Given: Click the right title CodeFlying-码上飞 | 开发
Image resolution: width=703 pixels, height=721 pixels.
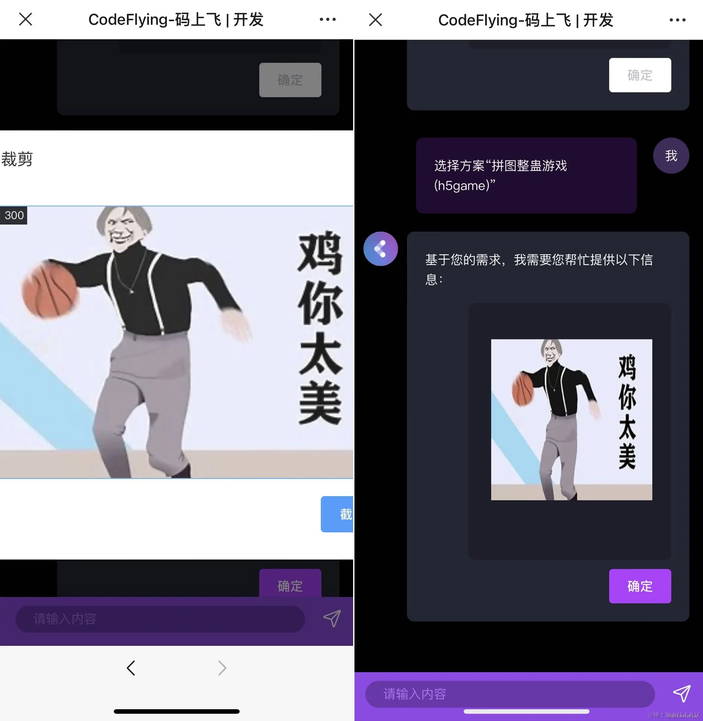Looking at the screenshot, I should coord(526,20).
